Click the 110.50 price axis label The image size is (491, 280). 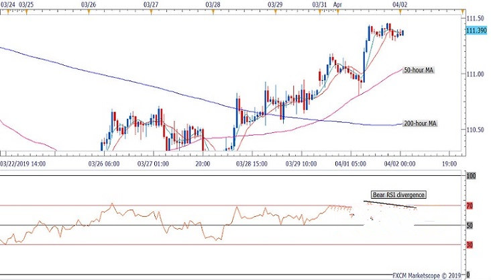pos(476,130)
